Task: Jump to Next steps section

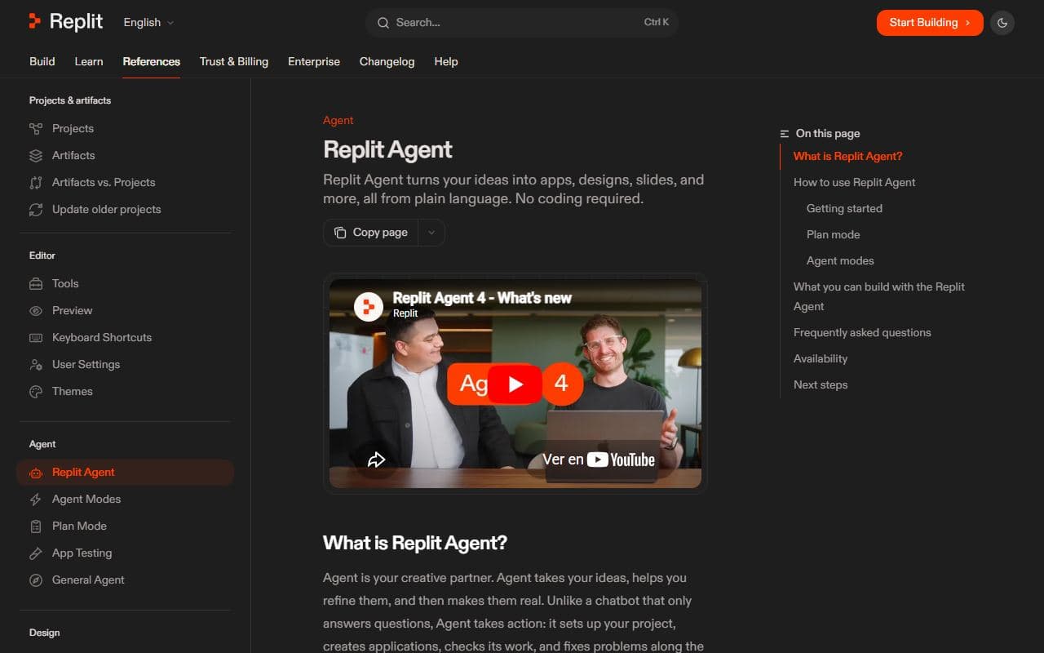Action: [821, 384]
